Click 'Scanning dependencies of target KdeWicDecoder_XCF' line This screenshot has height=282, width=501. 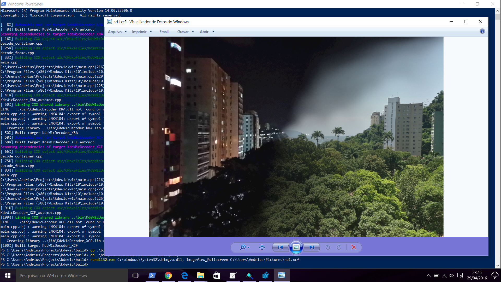52,147
